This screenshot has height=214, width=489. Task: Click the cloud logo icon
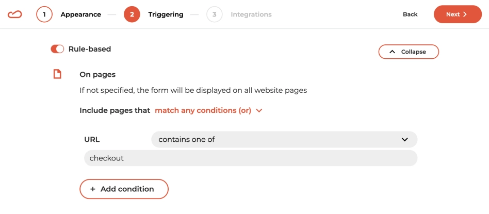click(x=14, y=14)
